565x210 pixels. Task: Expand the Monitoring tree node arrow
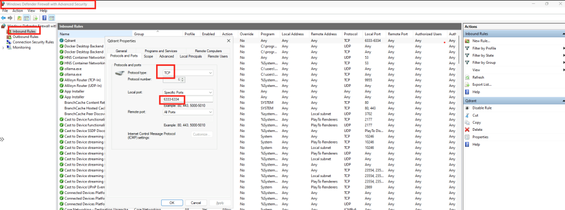pos(3,47)
